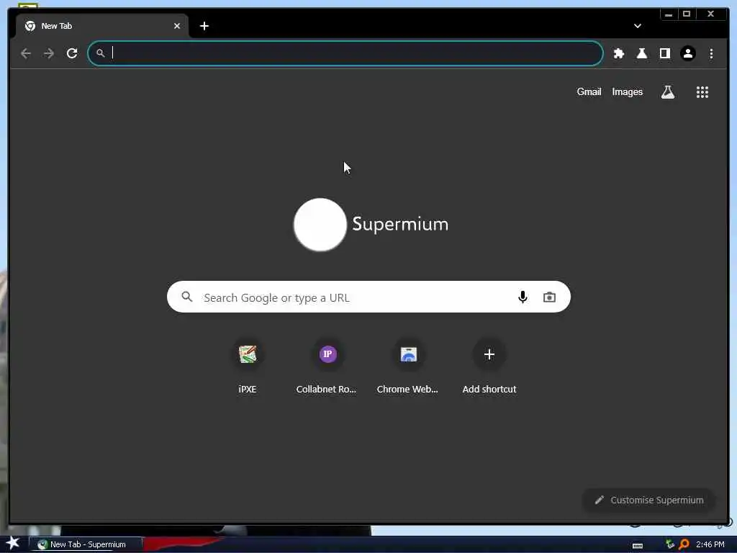Search by image with the camera icon
The width and height of the screenshot is (737, 553).
pos(549,297)
